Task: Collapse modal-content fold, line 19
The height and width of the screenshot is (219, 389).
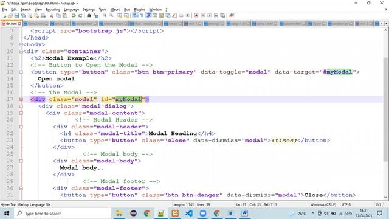Action: [x=21, y=113]
